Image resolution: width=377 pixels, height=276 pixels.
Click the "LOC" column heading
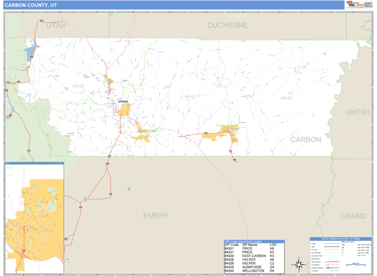pyautogui.click(x=273, y=245)
